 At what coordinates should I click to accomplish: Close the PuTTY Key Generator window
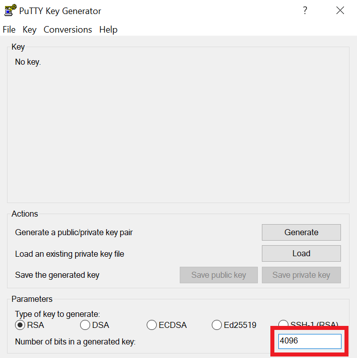(x=340, y=11)
